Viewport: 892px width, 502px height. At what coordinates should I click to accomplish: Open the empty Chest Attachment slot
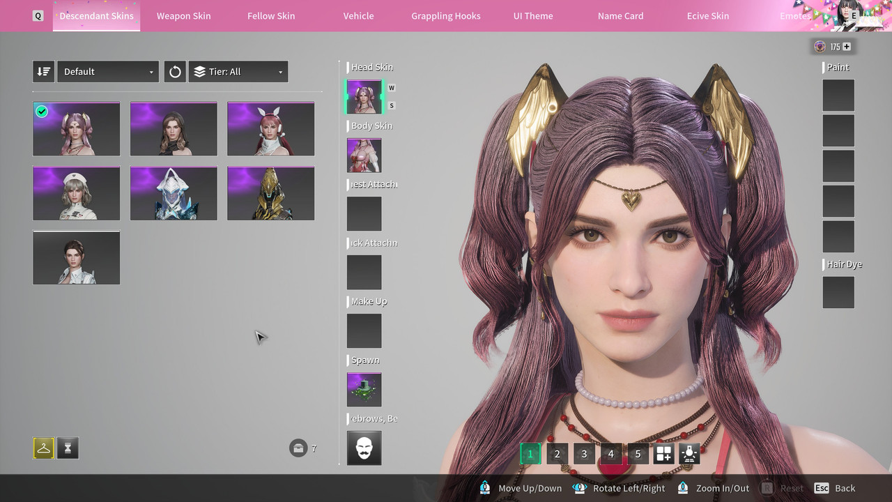[x=364, y=214]
